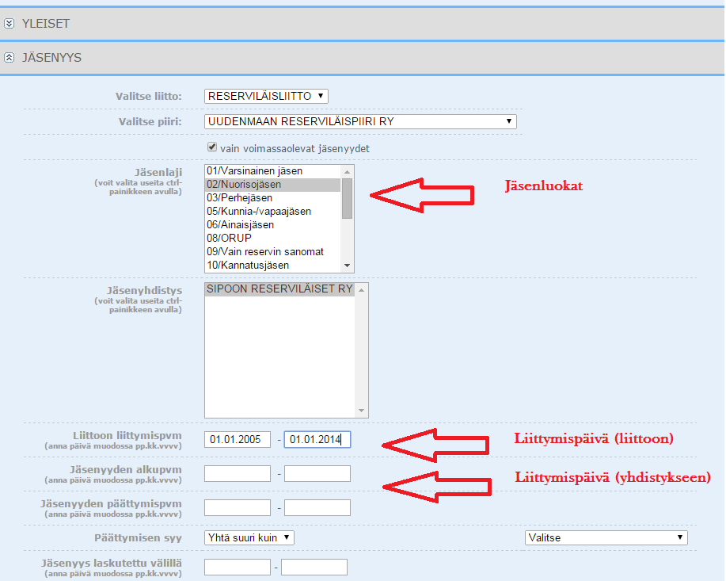Open the Valitse dropdown for Päättymisen syy
This screenshot has width=726, height=581.
(606, 537)
